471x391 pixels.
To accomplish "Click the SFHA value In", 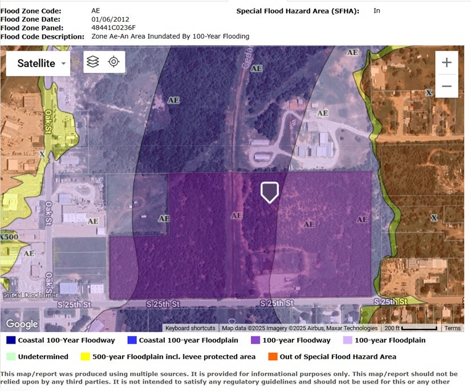I will pyautogui.click(x=377, y=11).
